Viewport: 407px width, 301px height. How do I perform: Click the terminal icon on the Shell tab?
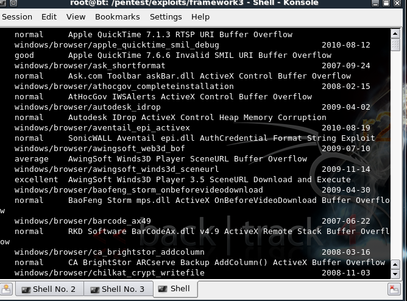[163, 289]
